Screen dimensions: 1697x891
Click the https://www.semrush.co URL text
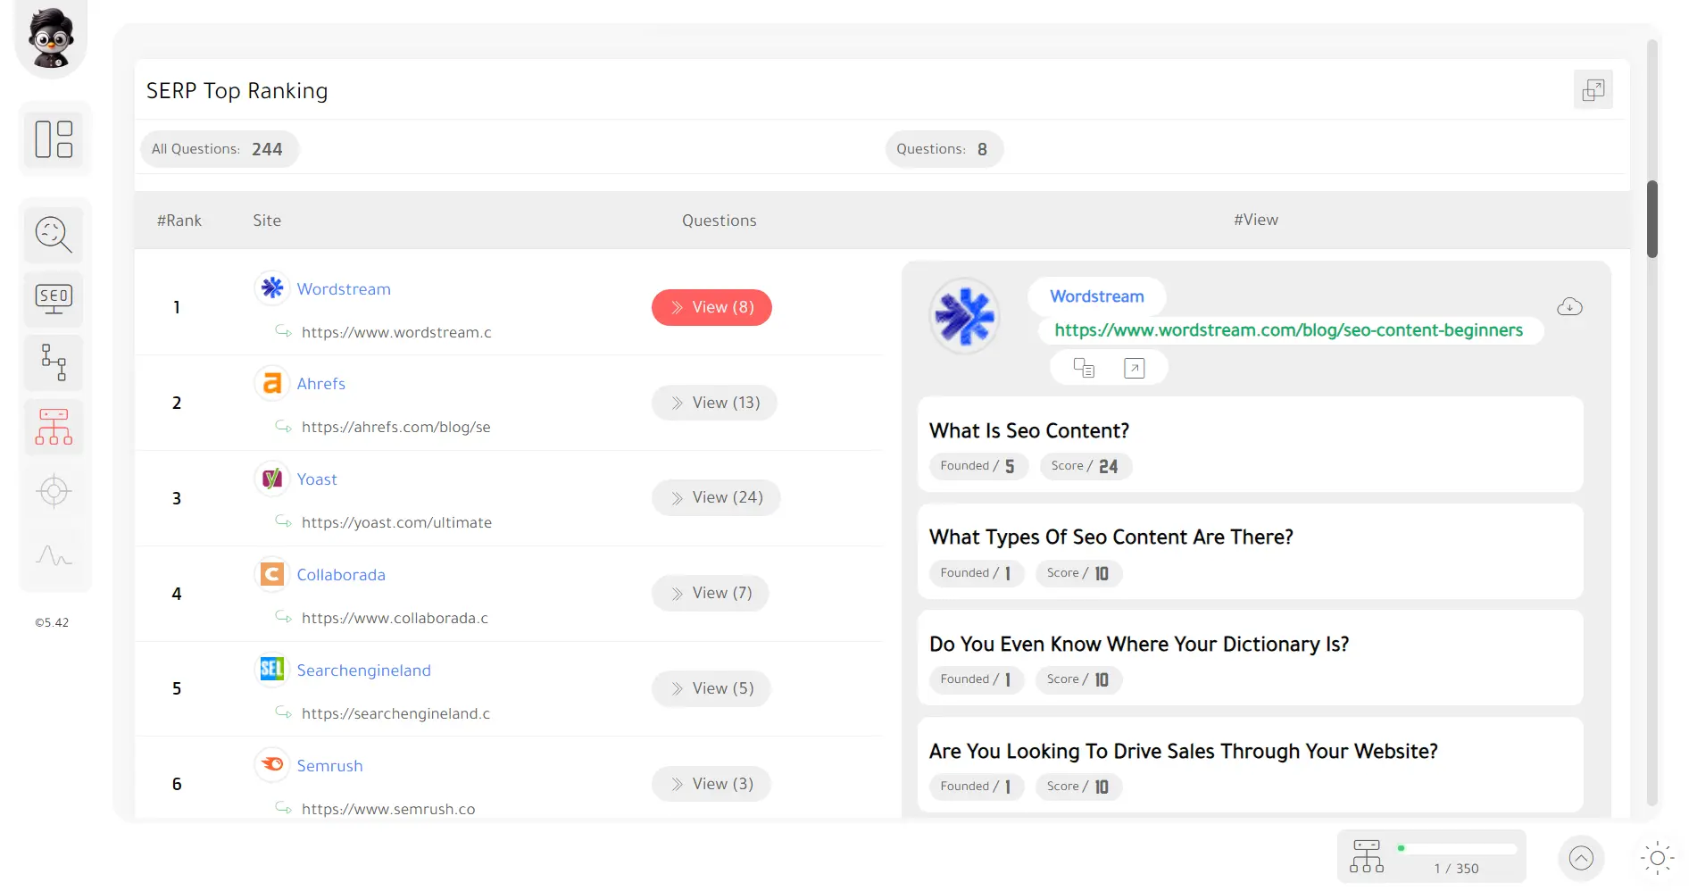pos(388,809)
